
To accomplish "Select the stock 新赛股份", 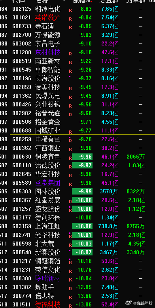I will tap(48, 252).
